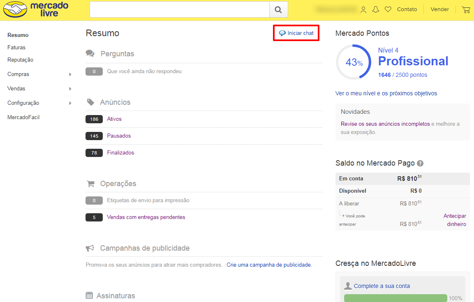Viewport: 474px width, 302px height.
Task: Click the Profissional level title
Action: [x=413, y=61]
